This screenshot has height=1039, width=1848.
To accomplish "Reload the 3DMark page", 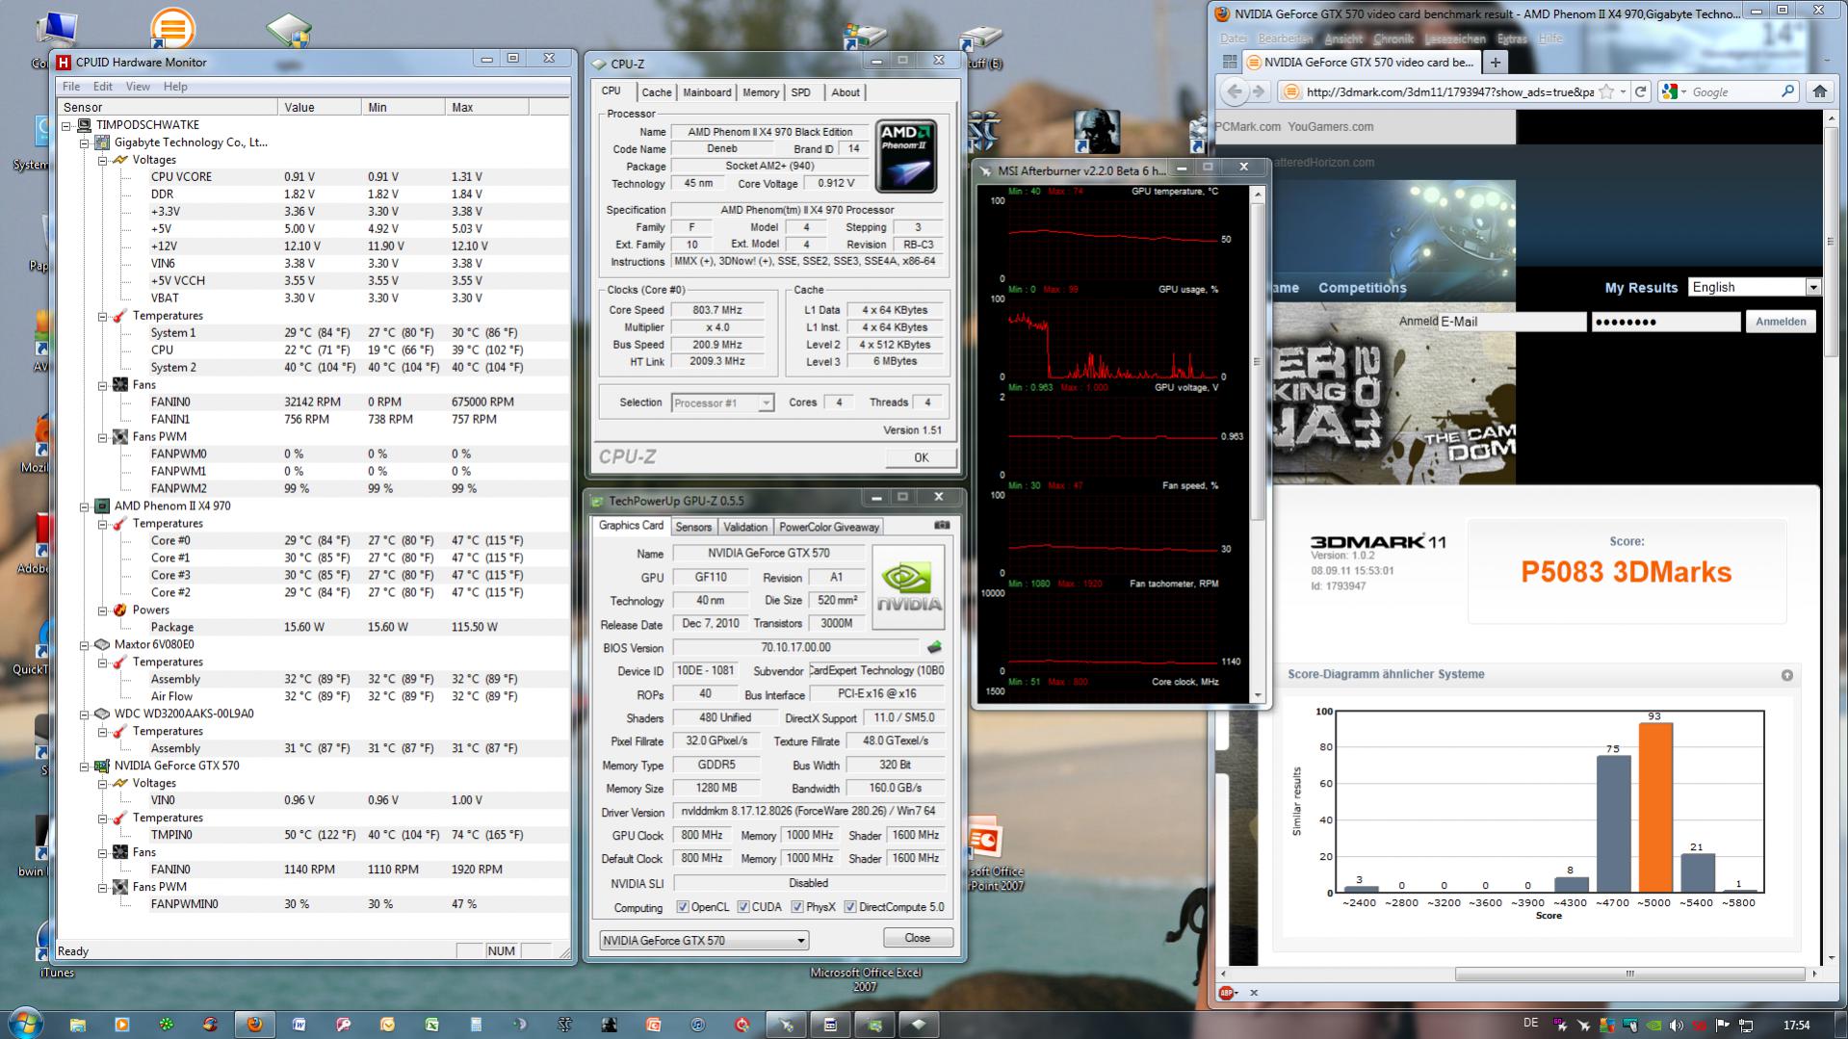I will coord(1641,91).
